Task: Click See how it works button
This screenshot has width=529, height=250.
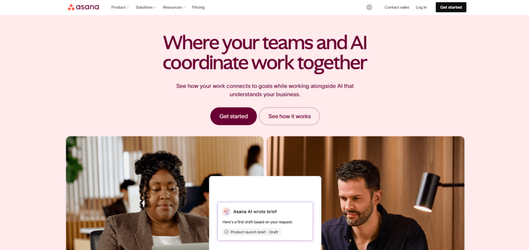Action: click(x=289, y=116)
